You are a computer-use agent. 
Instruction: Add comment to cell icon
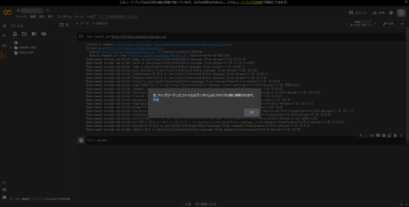pos(378,135)
